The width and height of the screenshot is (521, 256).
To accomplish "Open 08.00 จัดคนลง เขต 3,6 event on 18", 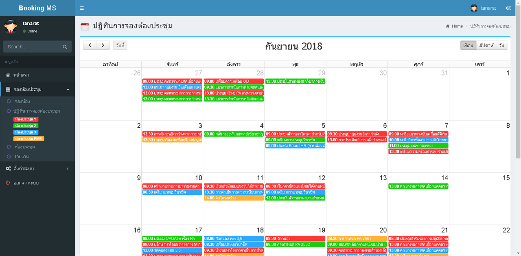I will (234, 239).
